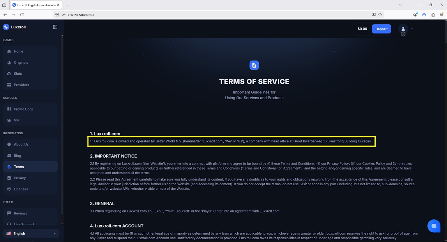Viewport: 447px width, 242px height.
Task: Select the Luxxroll: Crypto Casino Games tab
Action: pyautogui.click(x=36, y=5)
